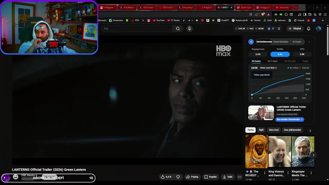This screenshot has height=185, width=329.
Task: Select the Outlier 4.4x metric
Action: [280, 54]
